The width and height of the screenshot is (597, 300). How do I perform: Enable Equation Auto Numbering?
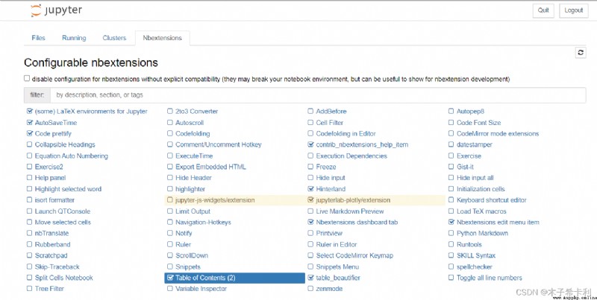(30, 156)
